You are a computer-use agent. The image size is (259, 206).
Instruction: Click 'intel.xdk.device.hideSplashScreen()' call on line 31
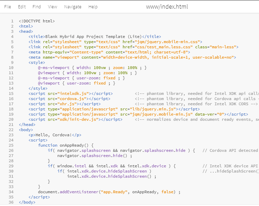pos(109,176)
